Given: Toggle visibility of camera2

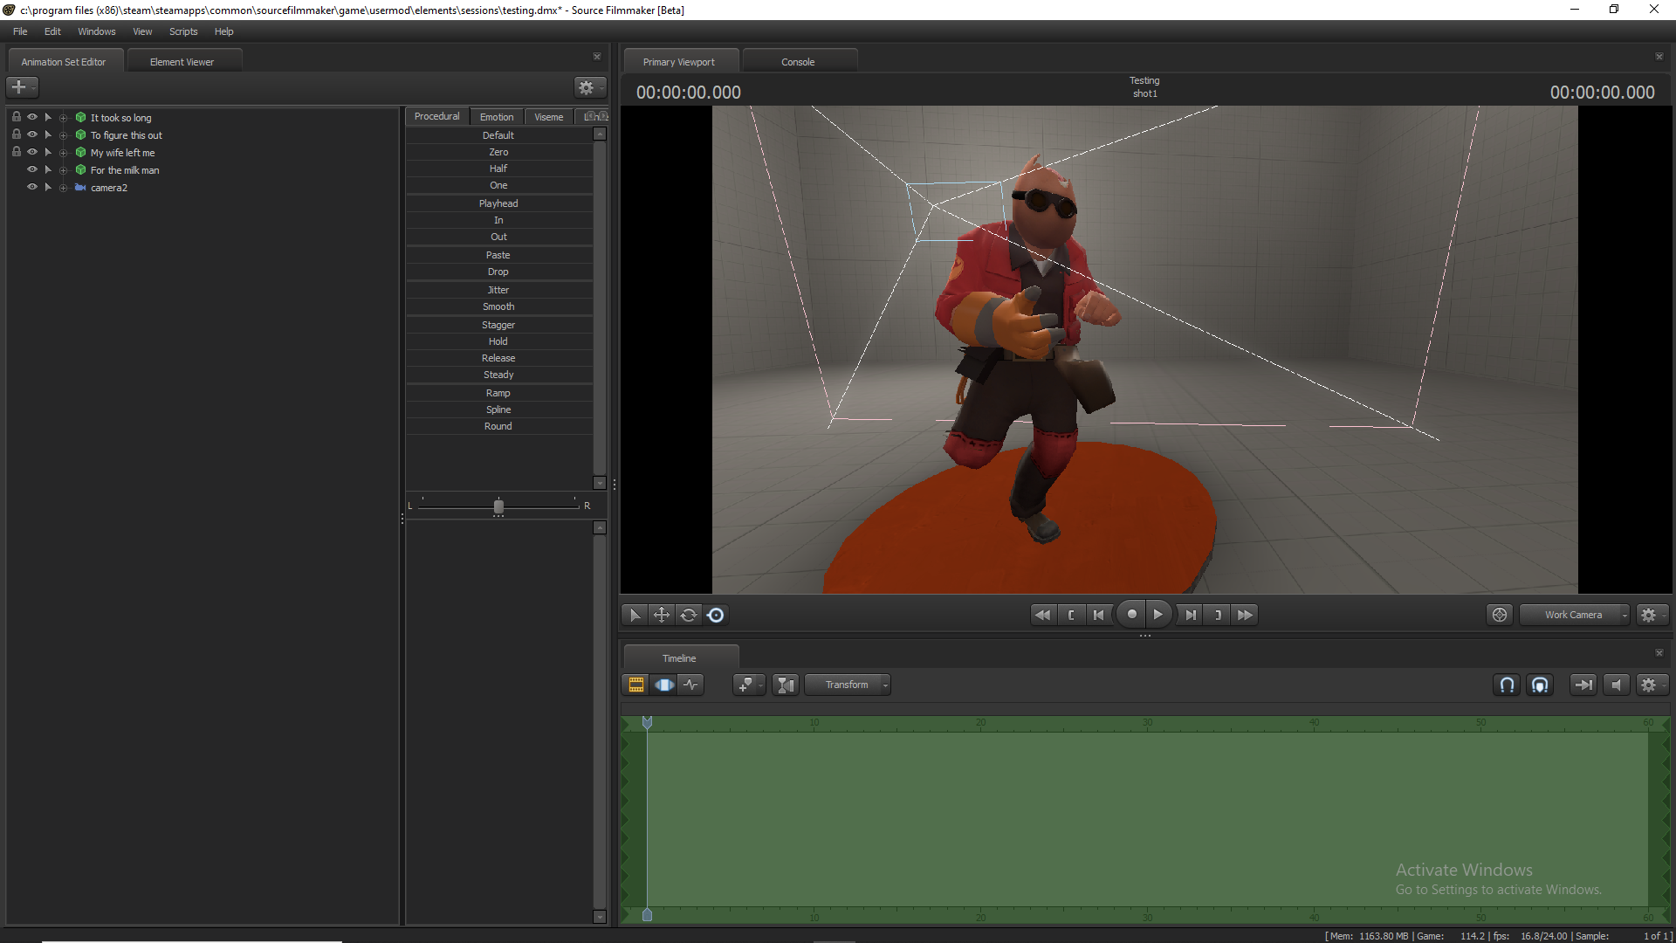Looking at the screenshot, I should [x=32, y=187].
